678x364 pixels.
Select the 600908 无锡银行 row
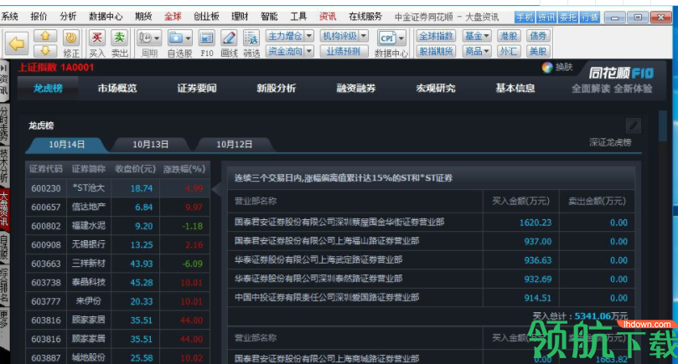pyautogui.click(x=117, y=245)
